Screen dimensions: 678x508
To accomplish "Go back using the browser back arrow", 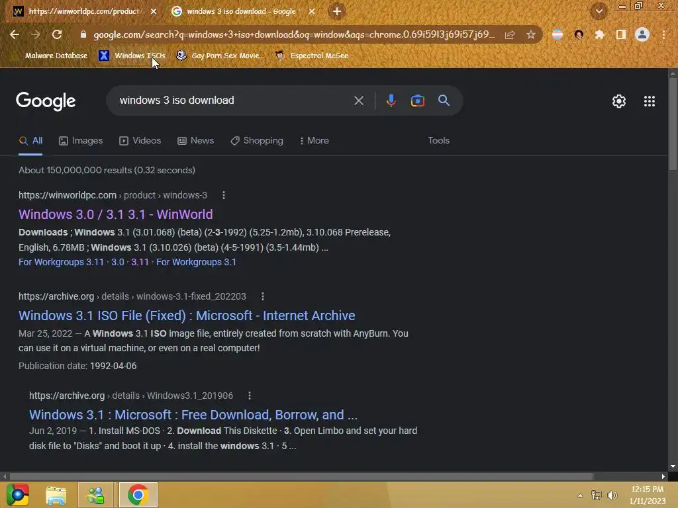I will click(x=15, y=34).
